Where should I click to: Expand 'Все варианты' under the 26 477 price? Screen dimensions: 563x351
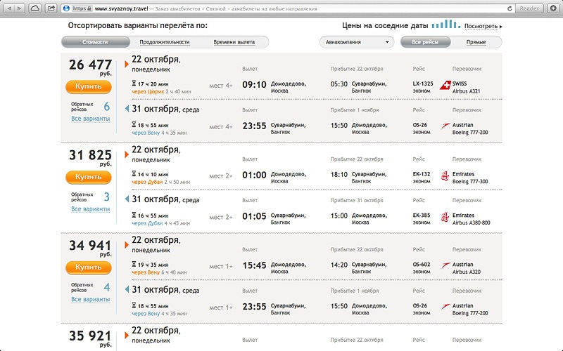[90, 119]
